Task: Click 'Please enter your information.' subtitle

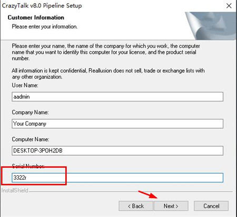Action: pyautogui.click(x=45, y=26)
